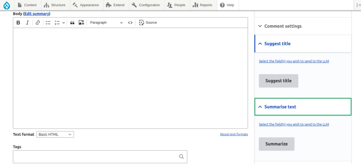361x164 pixels.
Task: Open the Appearance admin menu
Action: click(x=86, y=5)
